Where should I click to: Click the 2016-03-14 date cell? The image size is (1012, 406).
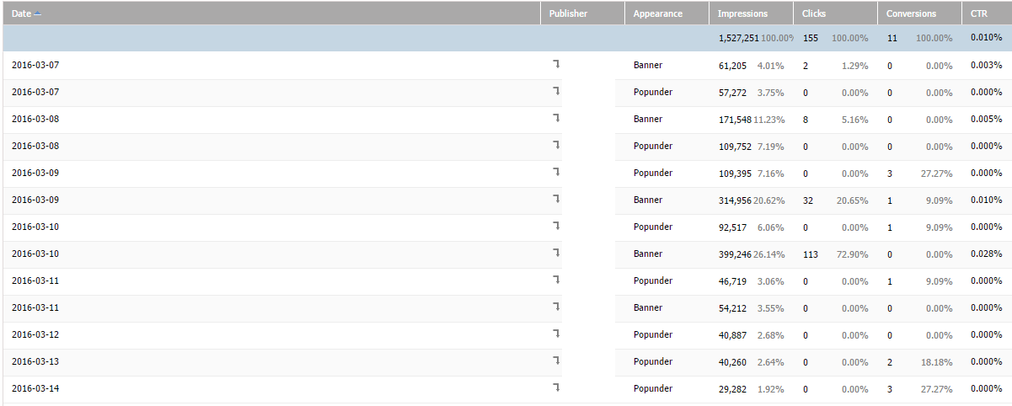tap(35, 388)
